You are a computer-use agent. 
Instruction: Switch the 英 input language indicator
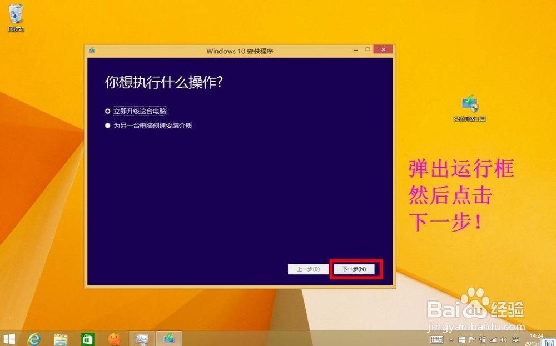pos(515,340)
